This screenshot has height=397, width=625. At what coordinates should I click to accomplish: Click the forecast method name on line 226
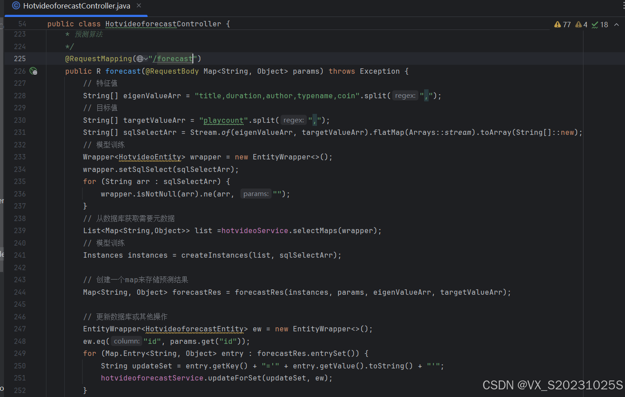click(x=123, y=71)
